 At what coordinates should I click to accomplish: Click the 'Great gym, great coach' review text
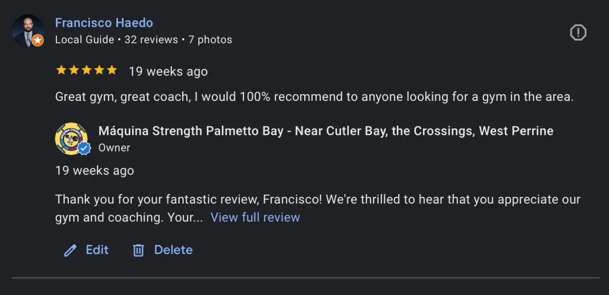click(314, 97)
